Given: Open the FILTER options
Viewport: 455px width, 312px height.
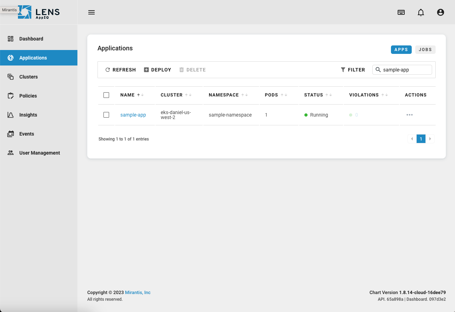Looking at the screenshot, I should coord(353,70).
